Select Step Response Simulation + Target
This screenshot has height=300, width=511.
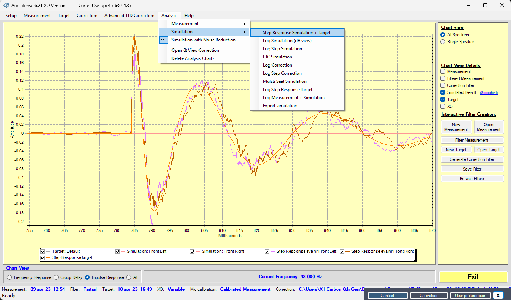(297, 33)
